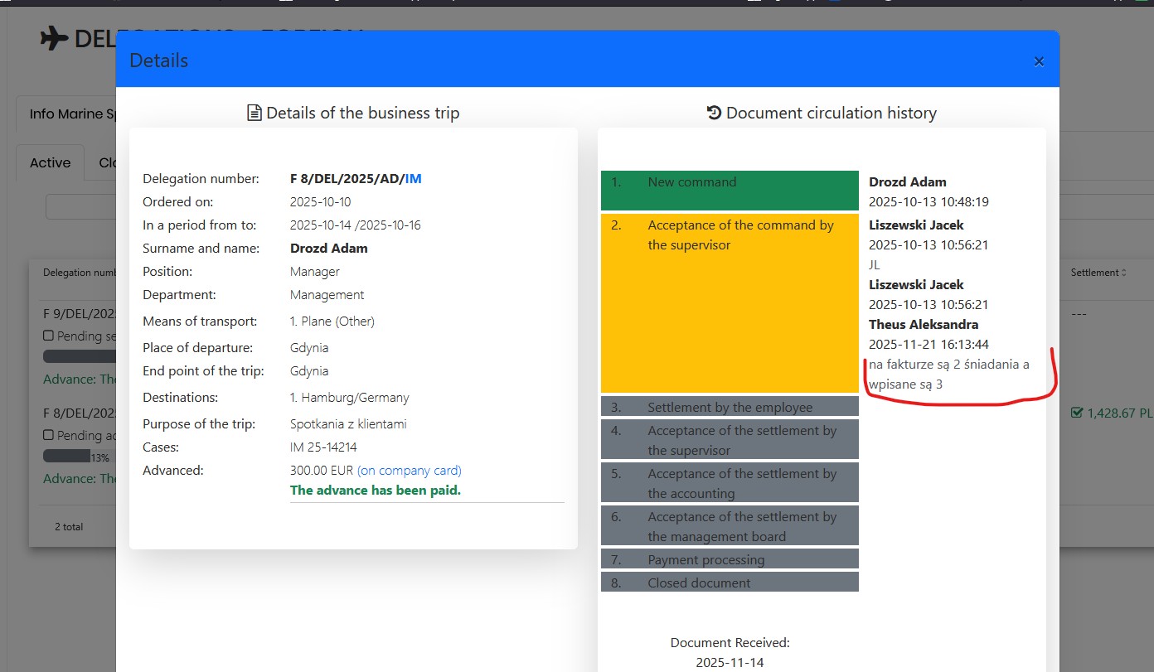The image size is (1154, 672).
Task: Click the green checkmark icon beside 1,428.67
Action: tap(1076, 412)
